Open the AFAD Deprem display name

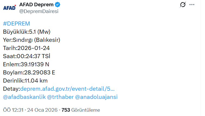(36, 5)
